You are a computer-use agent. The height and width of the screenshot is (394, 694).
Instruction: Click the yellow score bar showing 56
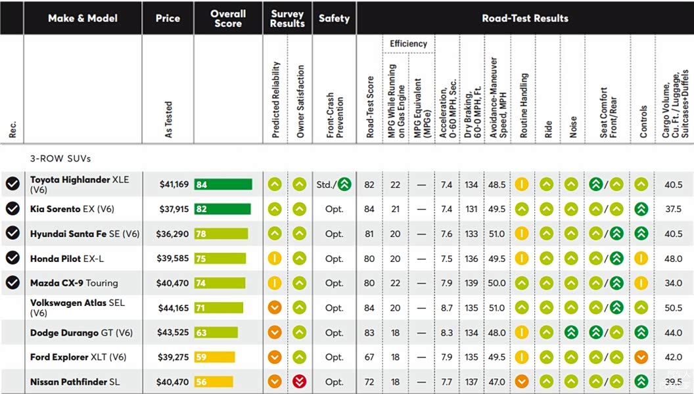[214, 382]
